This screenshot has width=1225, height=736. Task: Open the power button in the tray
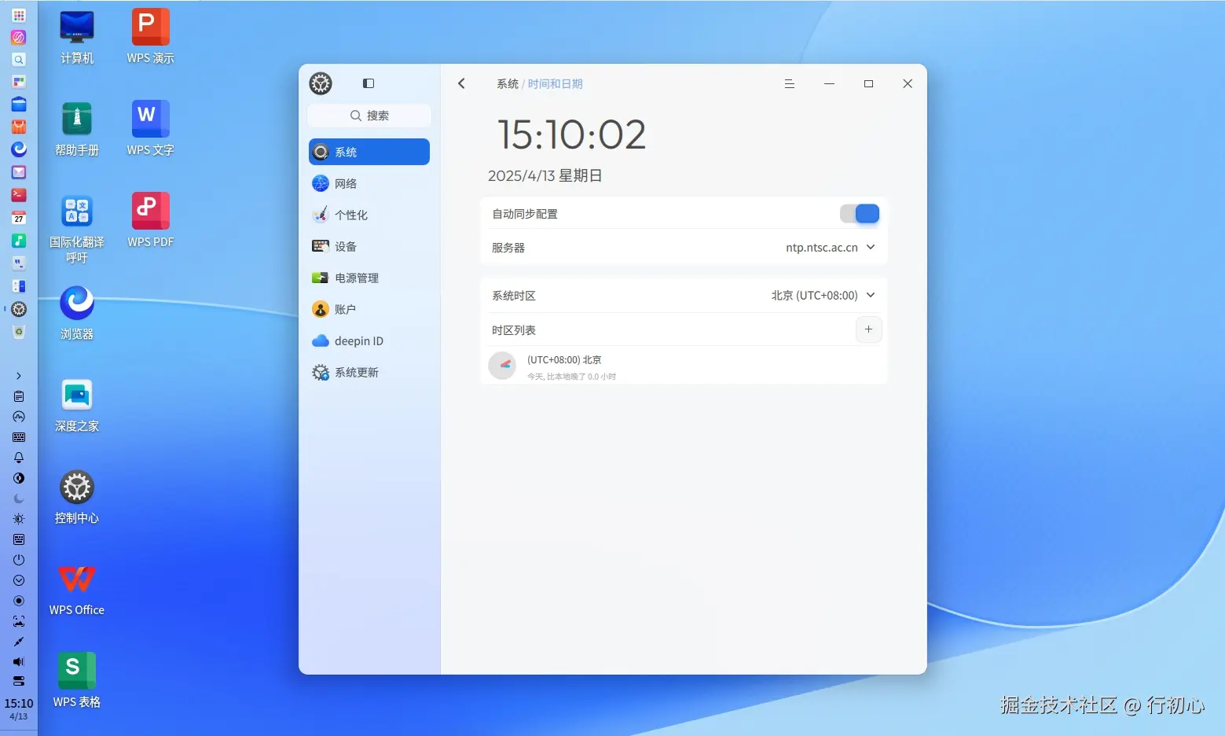coord(19,560)
